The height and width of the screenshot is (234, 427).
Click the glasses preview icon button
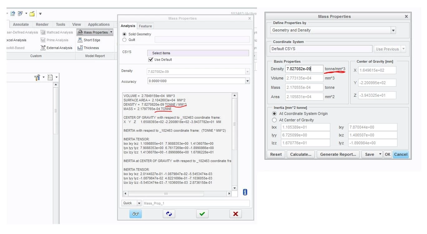pos(136,214)
